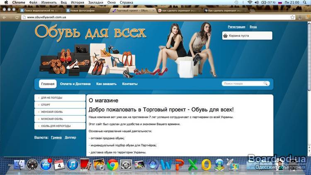
Task: Click the magnifier icon in product search
Action: pyautogui.click(x=266, y=83)
